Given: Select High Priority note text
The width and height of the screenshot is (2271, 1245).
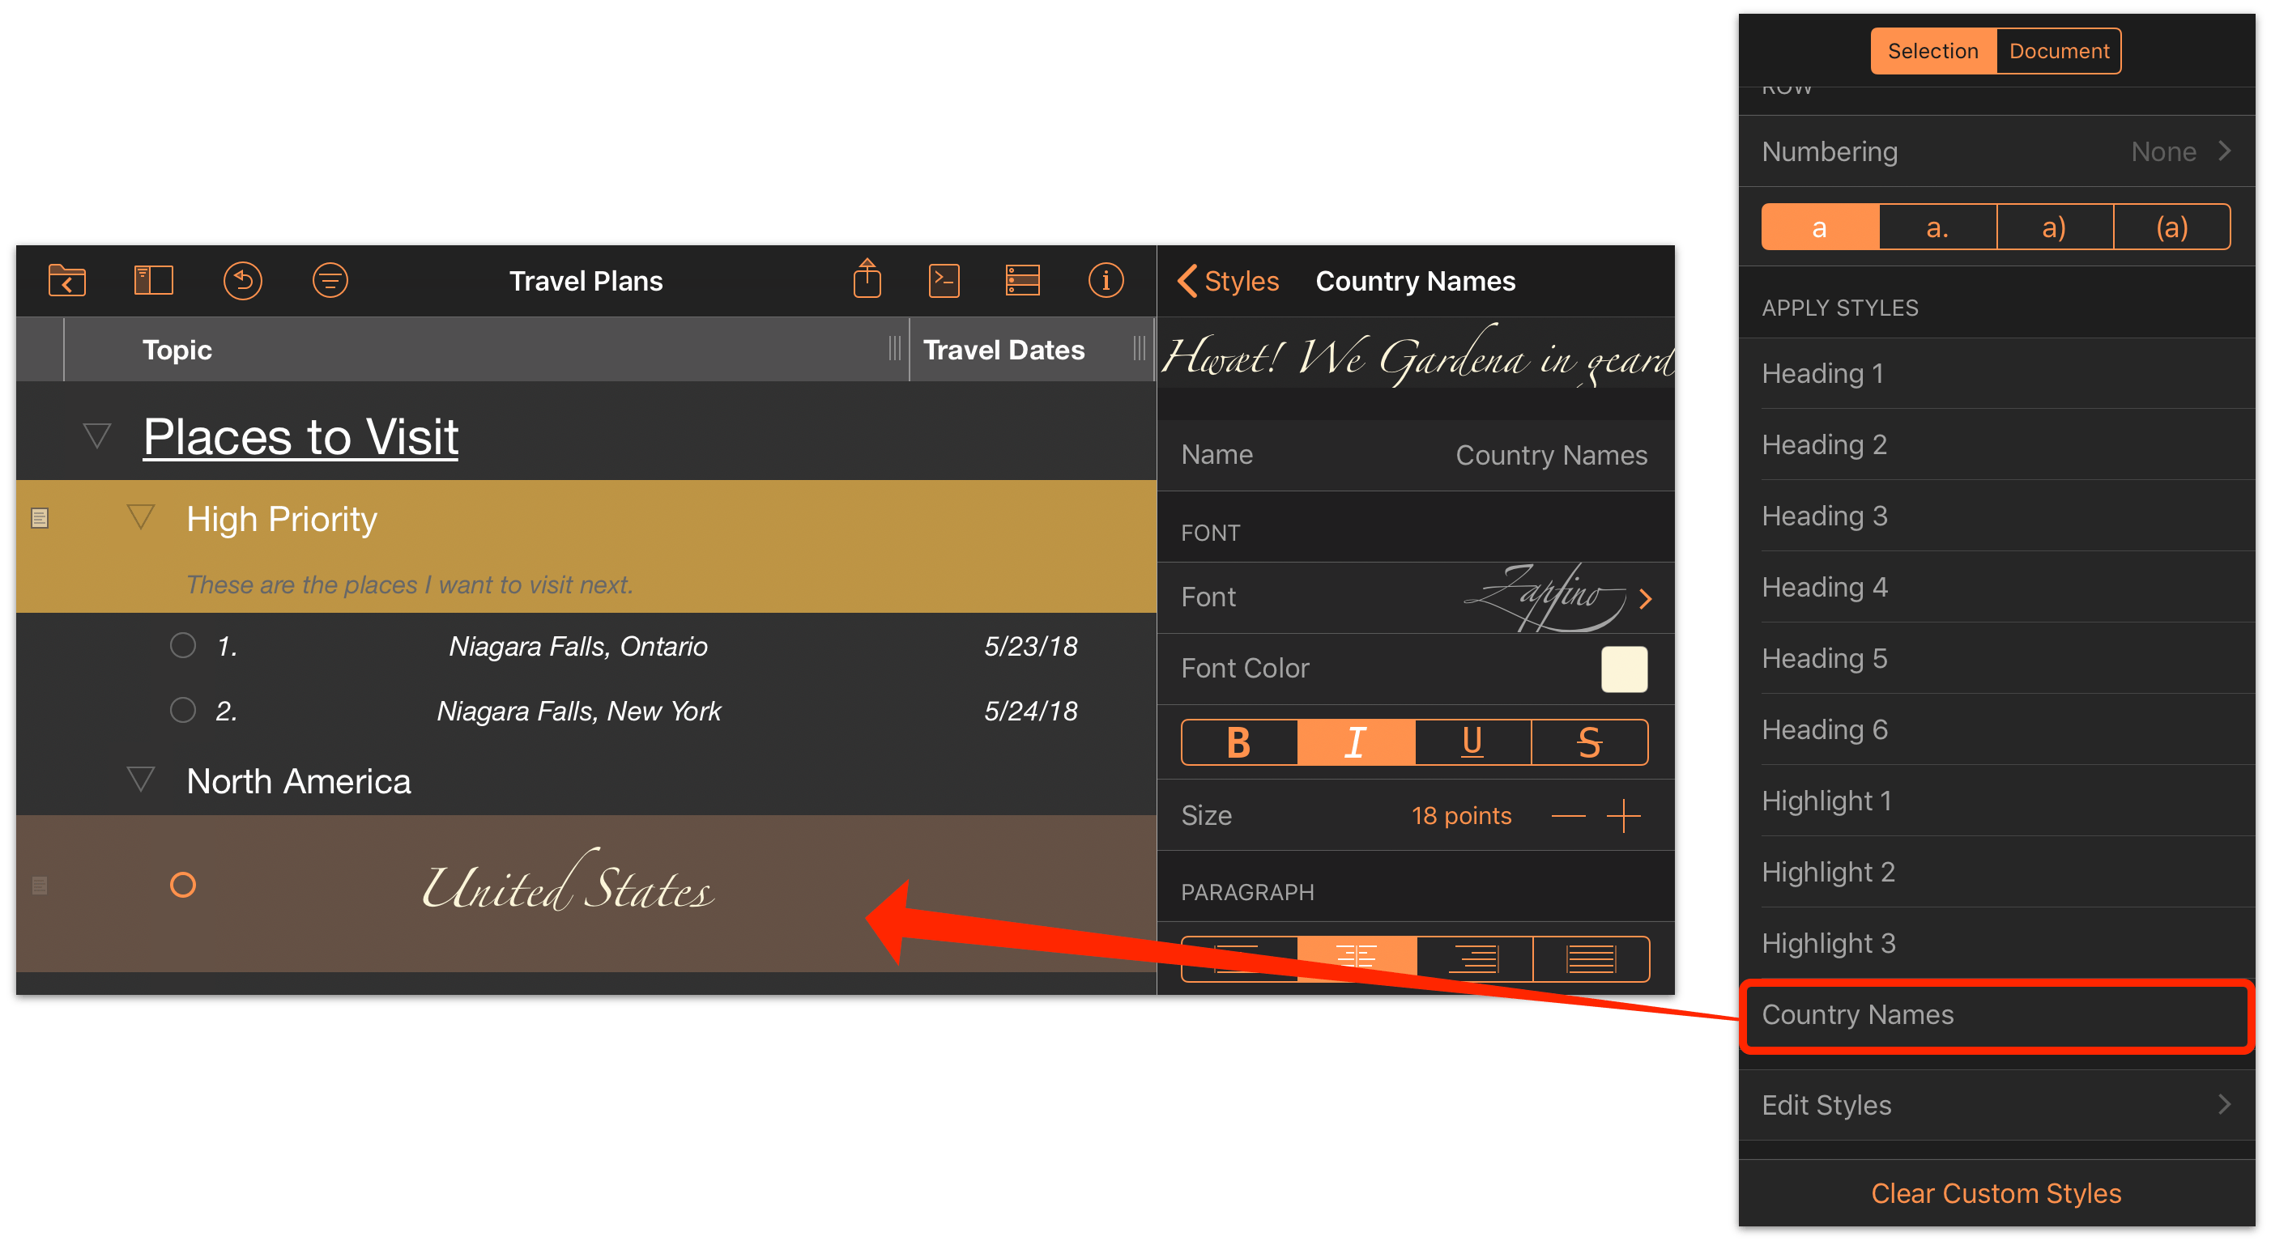Looking at the screenshot, I should (410, 584).
